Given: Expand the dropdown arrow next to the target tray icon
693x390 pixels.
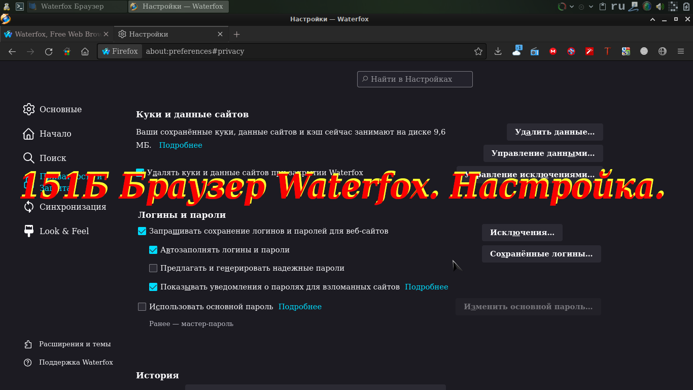Looking at the screenshot, I should pyautogui.click(x=591, y=7).
